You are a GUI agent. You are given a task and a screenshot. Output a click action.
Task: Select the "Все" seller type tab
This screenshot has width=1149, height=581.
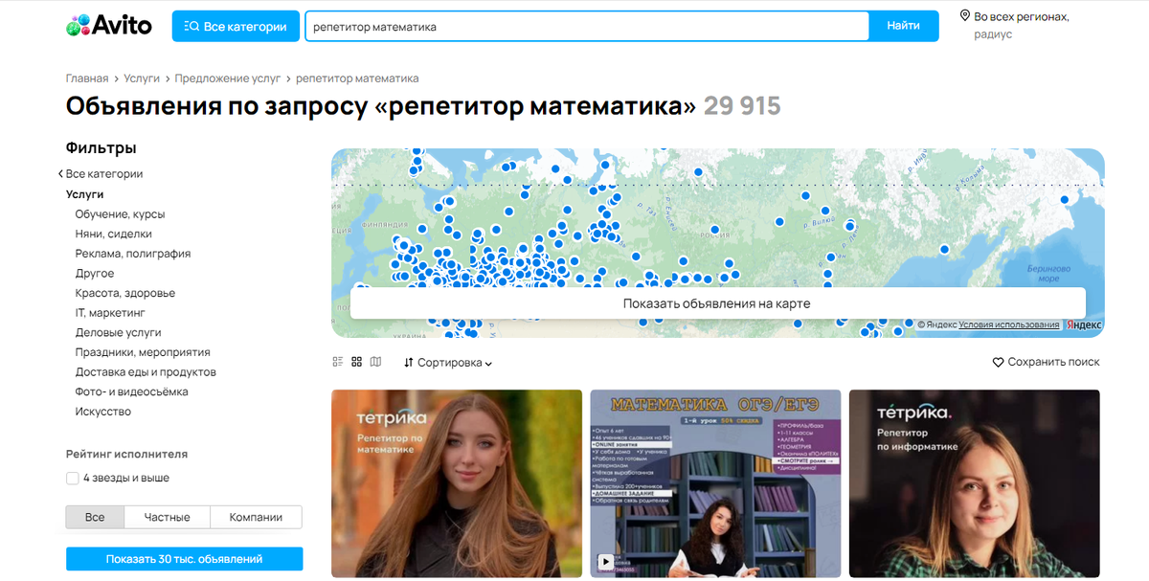pyautogui.click(x=95, y=517)
